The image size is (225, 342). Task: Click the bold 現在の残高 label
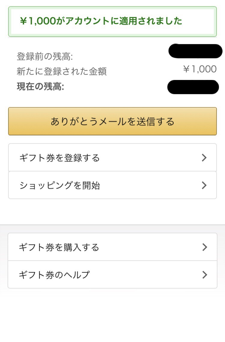[40, 87]
